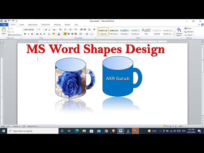Decrease paragraph indent
This screenshot has width=204, height=153.
tap(82, 30)
